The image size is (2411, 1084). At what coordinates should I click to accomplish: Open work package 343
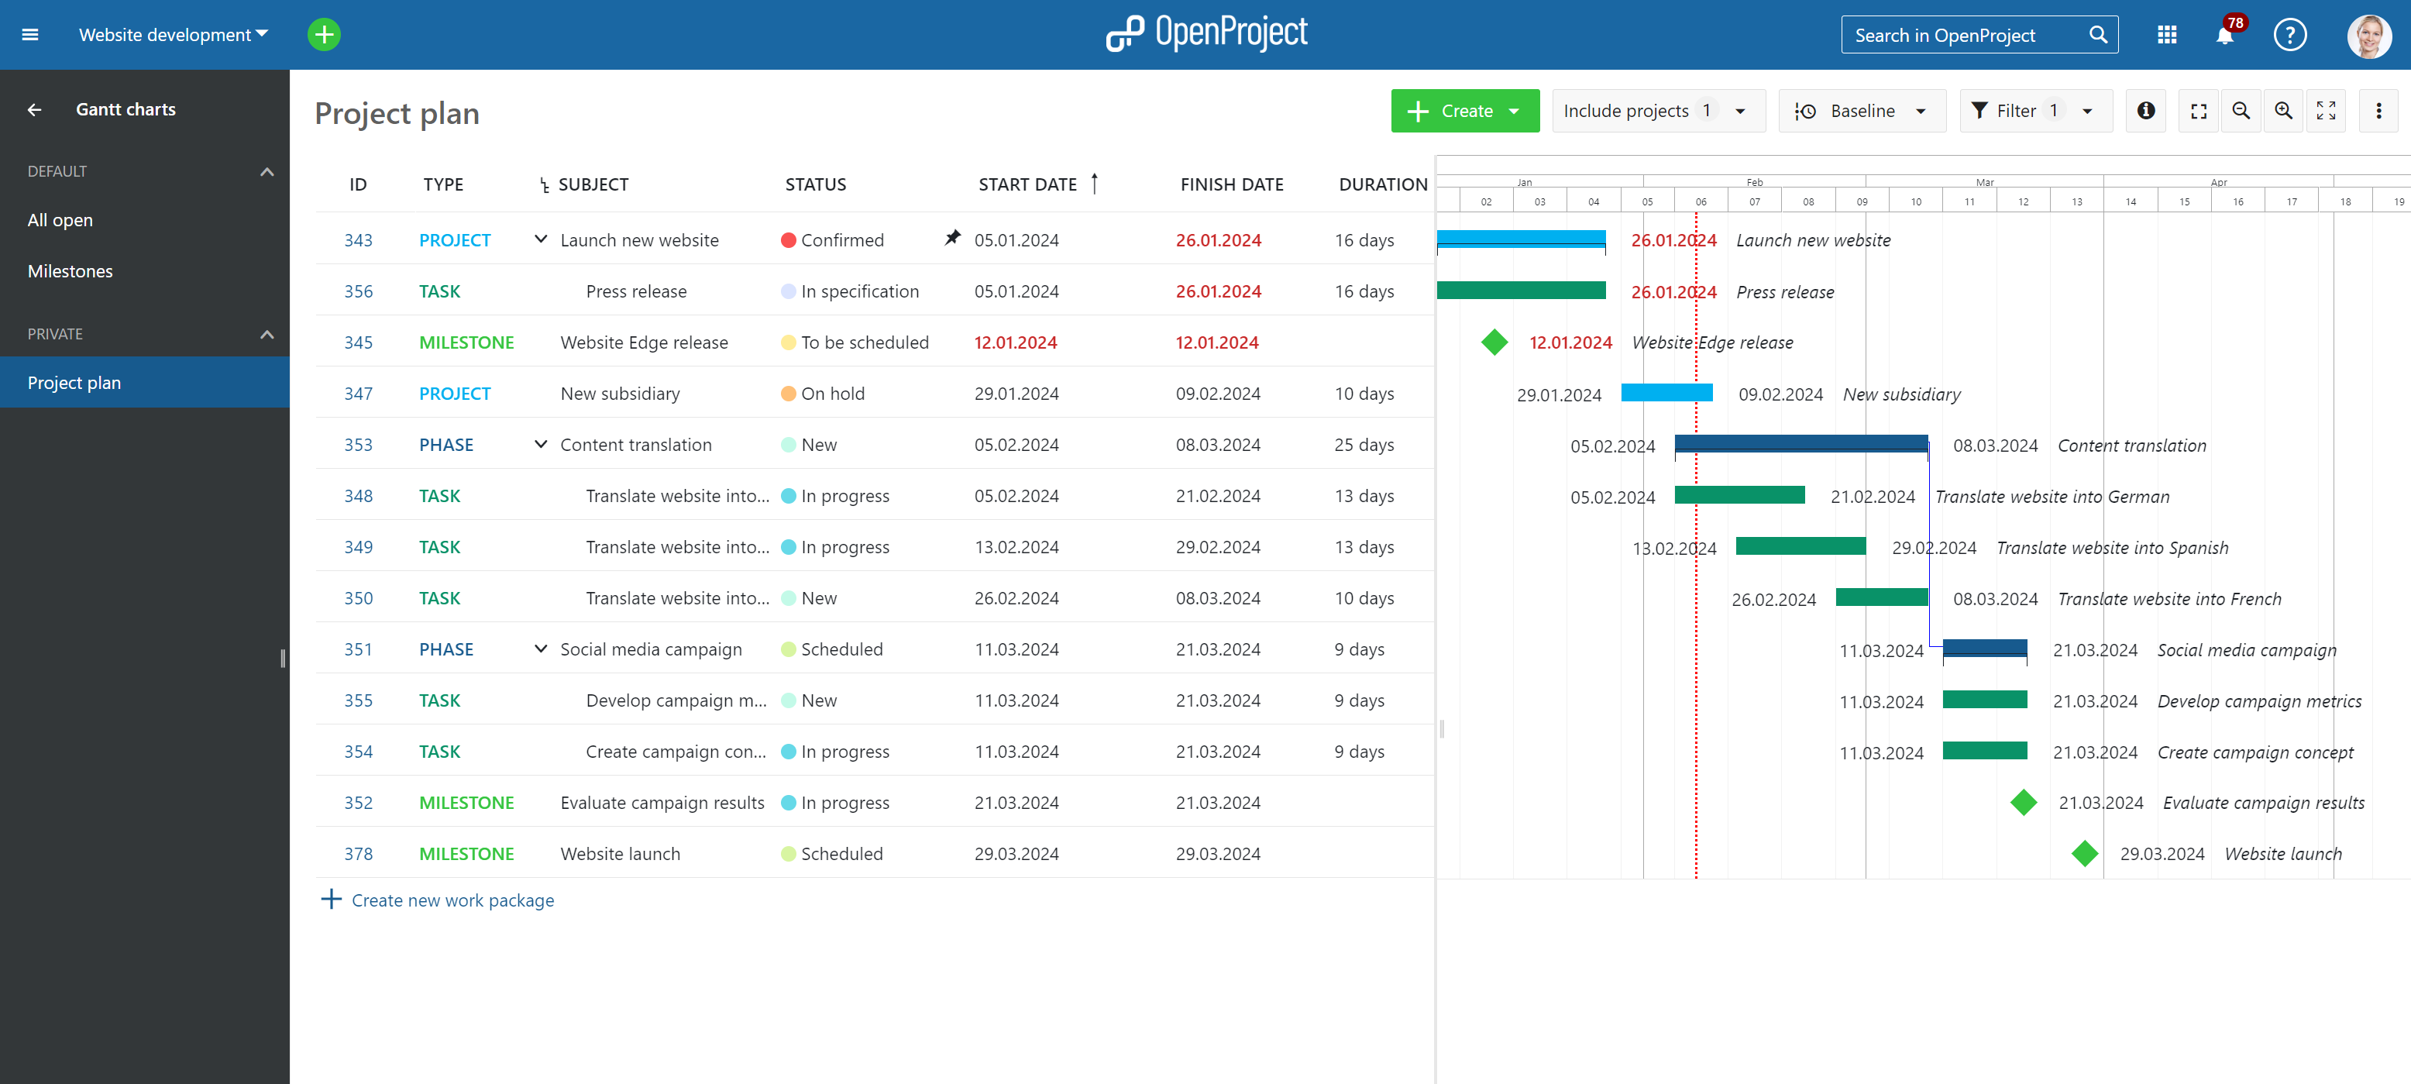(x=359, y=239)
